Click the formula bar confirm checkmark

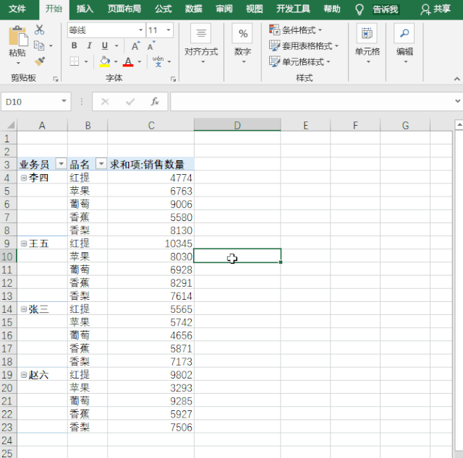click(x=130, y=102)
